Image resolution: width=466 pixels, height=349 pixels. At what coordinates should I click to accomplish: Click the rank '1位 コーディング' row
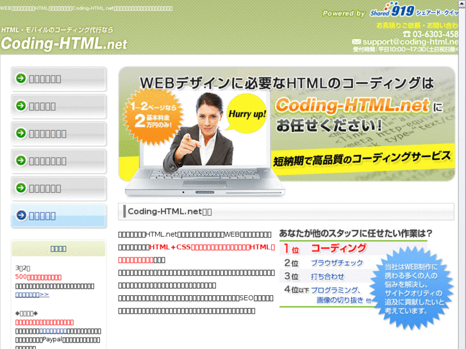pos(325,248)
